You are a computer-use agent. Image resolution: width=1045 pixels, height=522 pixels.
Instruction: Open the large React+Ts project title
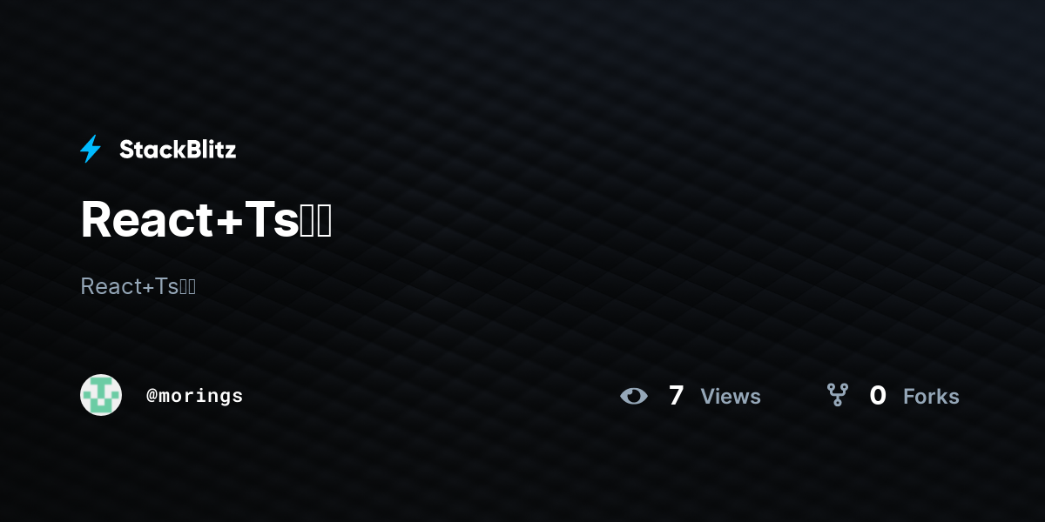pos(206,219)
